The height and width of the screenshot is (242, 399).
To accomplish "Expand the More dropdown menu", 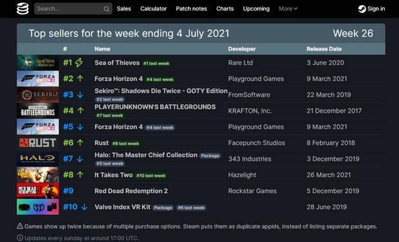I will (288, 8).
